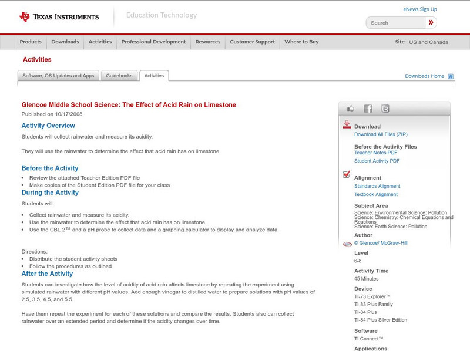This screenshot has height=351, width=470.
Task: Click the Texas Instruments logo
Action: pos(59,17)
